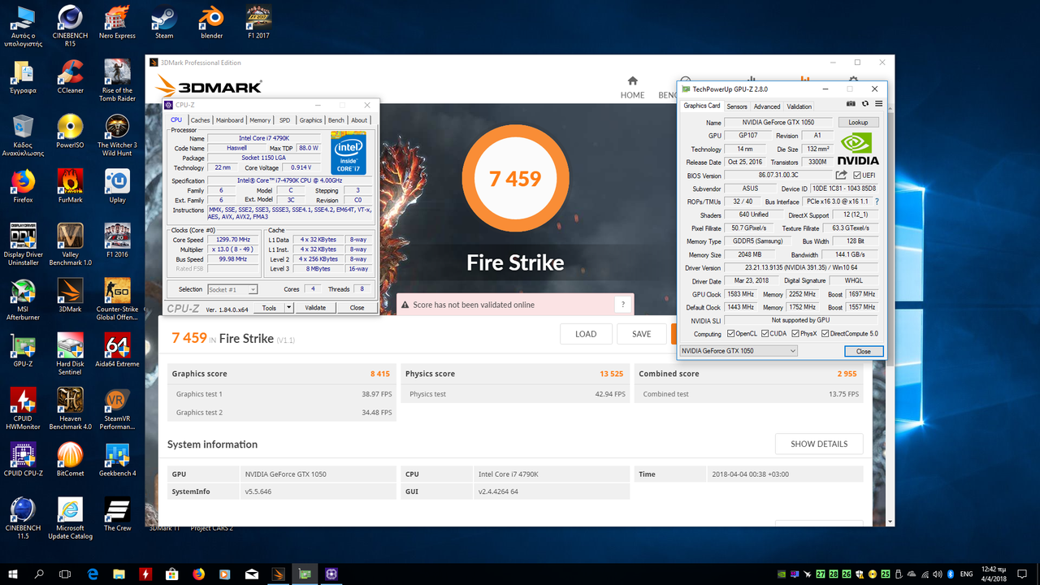Viewport: 1040px width, 585px height.
Task: Click the Graphics score value 8 415
Action: tap(381, 374)
